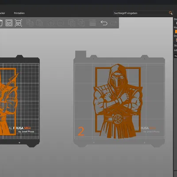The height and width of the screenshot is (177, 177).
Task: Click the orange filament color swatch
Action: 176,31
